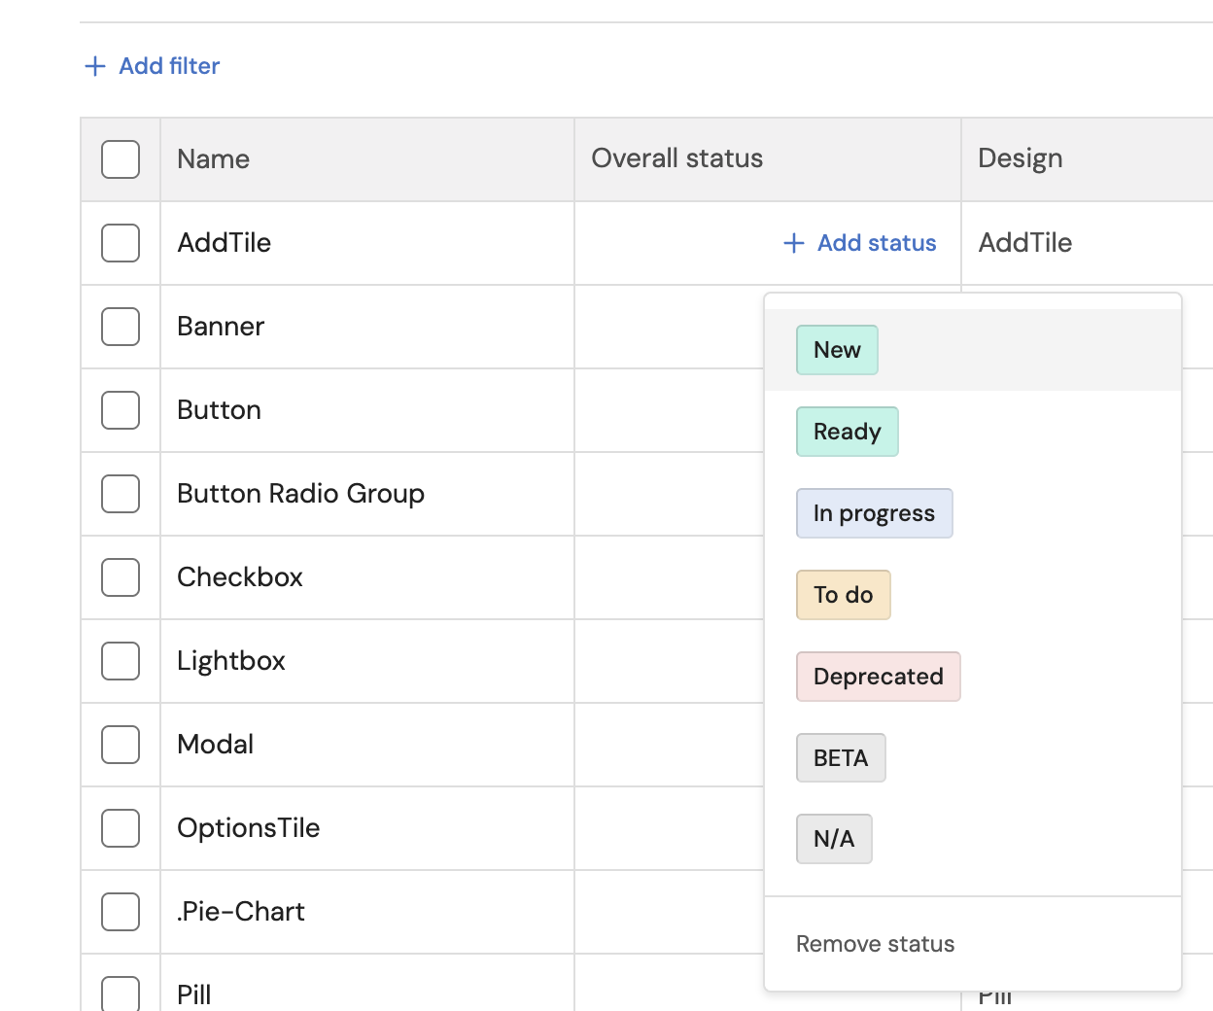The height and width of the screenshot is (1011, 1213).
Task: Open the Add status dropdown for AddTile
Action: coord(876,243)
